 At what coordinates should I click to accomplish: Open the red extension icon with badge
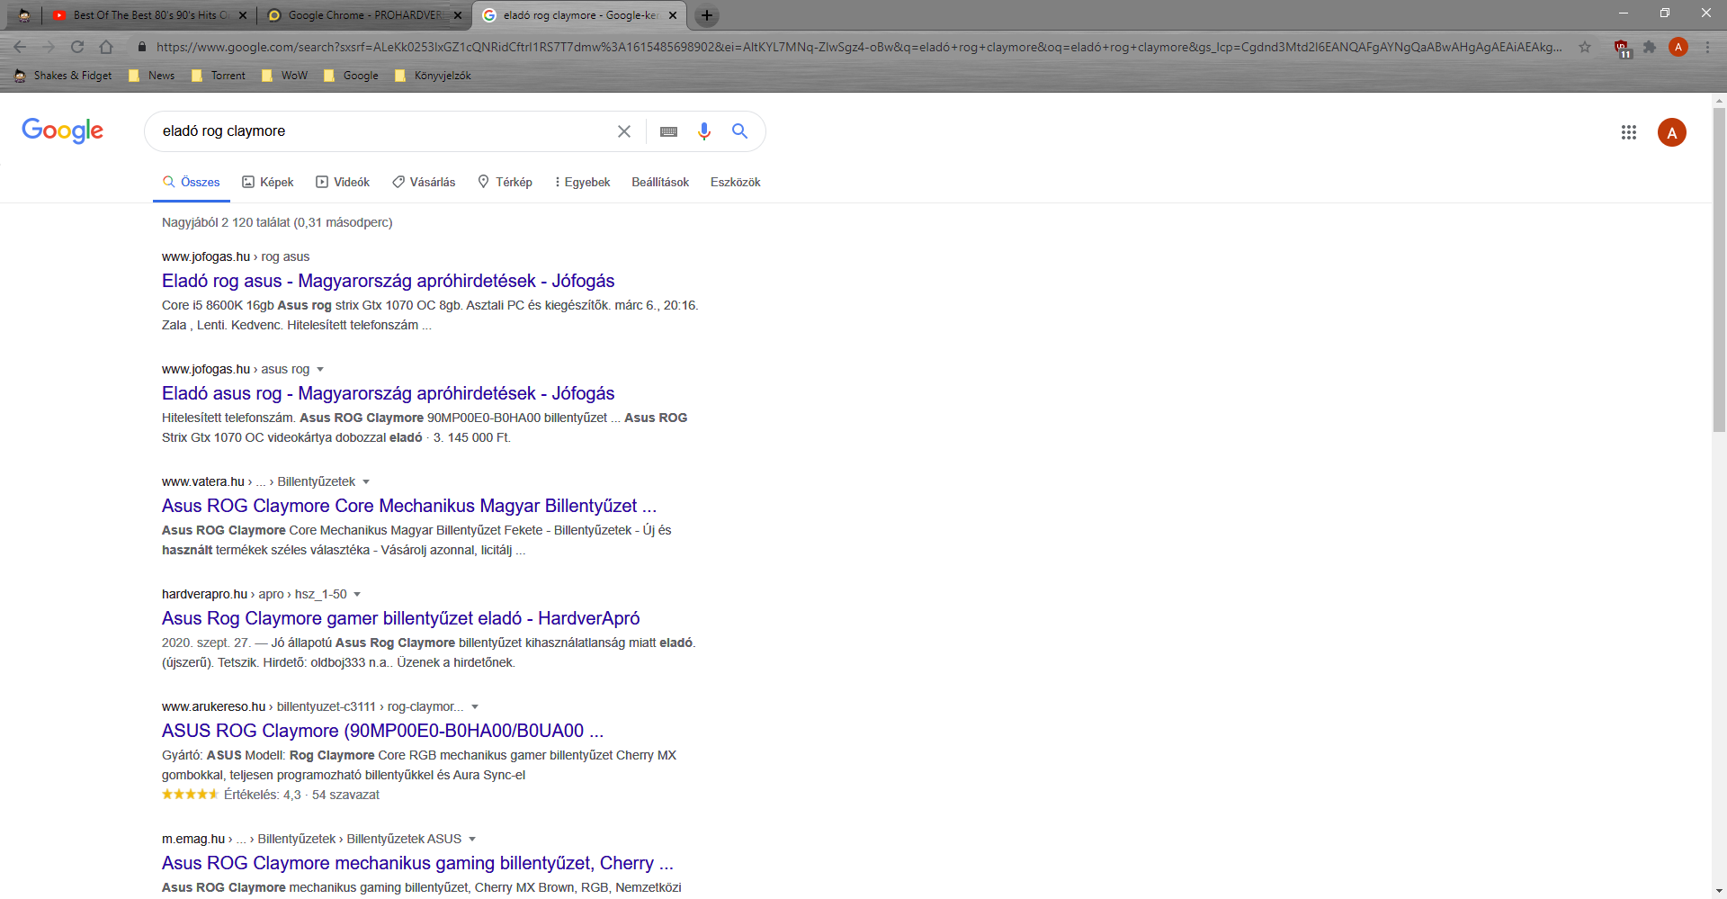pyautogui.click(x=1622, y=48)
